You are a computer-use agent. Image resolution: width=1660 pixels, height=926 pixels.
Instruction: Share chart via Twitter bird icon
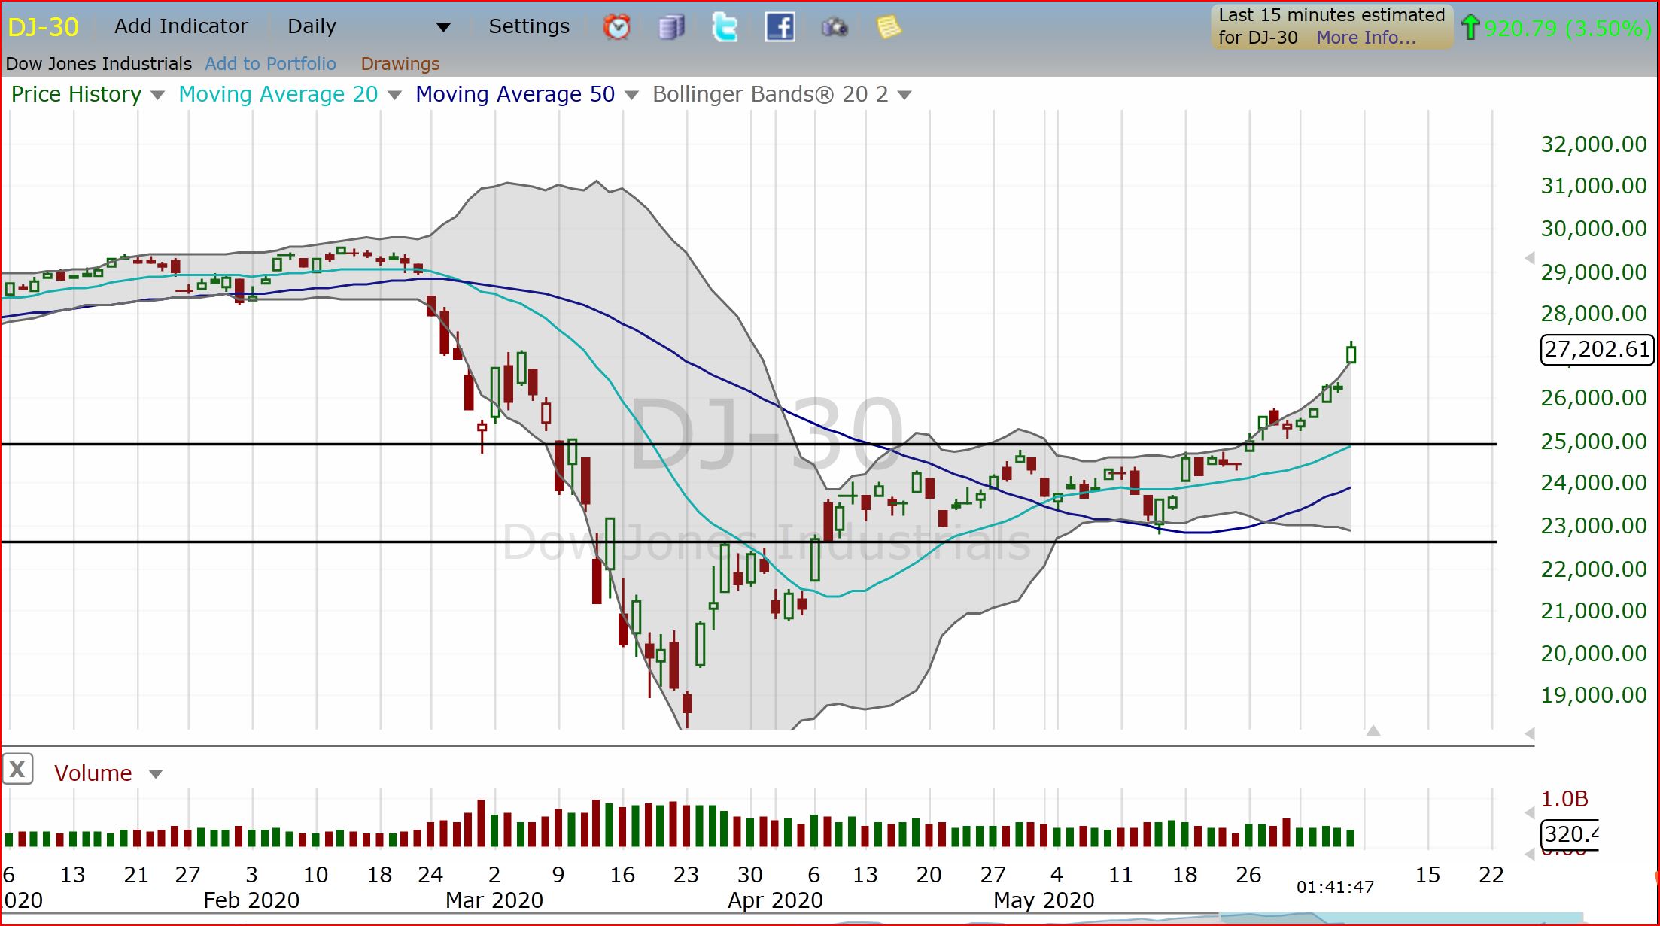point(725,28)
